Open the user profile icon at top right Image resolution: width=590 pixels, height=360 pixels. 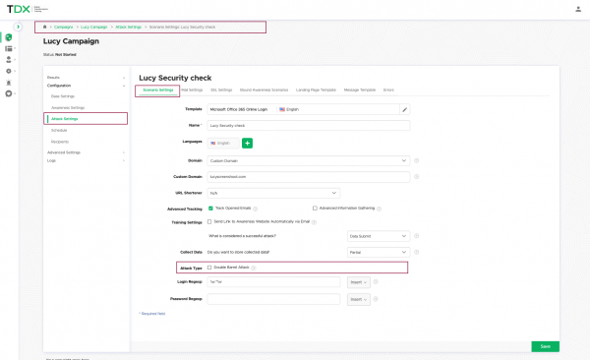click(x=578, y=9)
